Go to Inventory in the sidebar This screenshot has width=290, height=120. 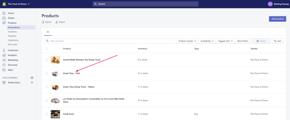(12, 32)
